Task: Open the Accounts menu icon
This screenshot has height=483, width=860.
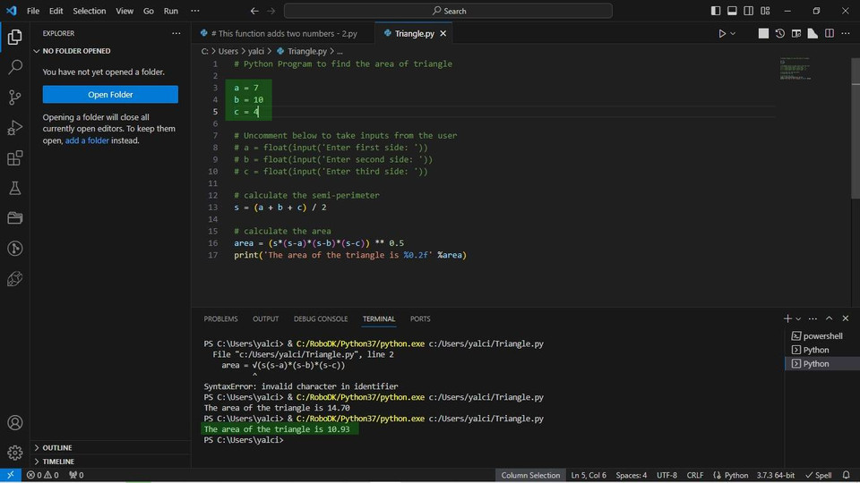Action: (14, 423)
